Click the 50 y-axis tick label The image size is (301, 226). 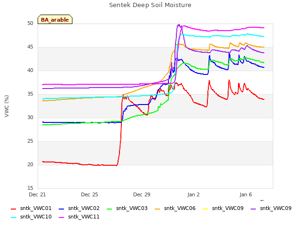coord(30,24)
